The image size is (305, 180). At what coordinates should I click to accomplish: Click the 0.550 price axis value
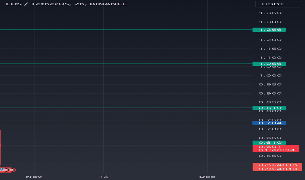(270, 156)
